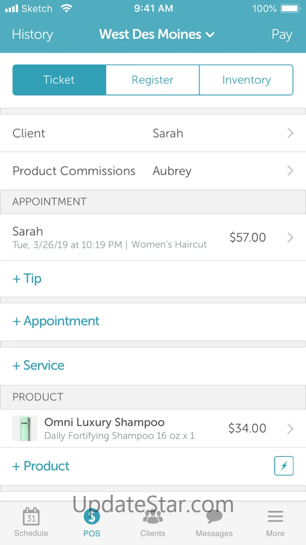Open the History link
Image resolution: width=306 pixels, height=545 pixels.
pos(32,35)
